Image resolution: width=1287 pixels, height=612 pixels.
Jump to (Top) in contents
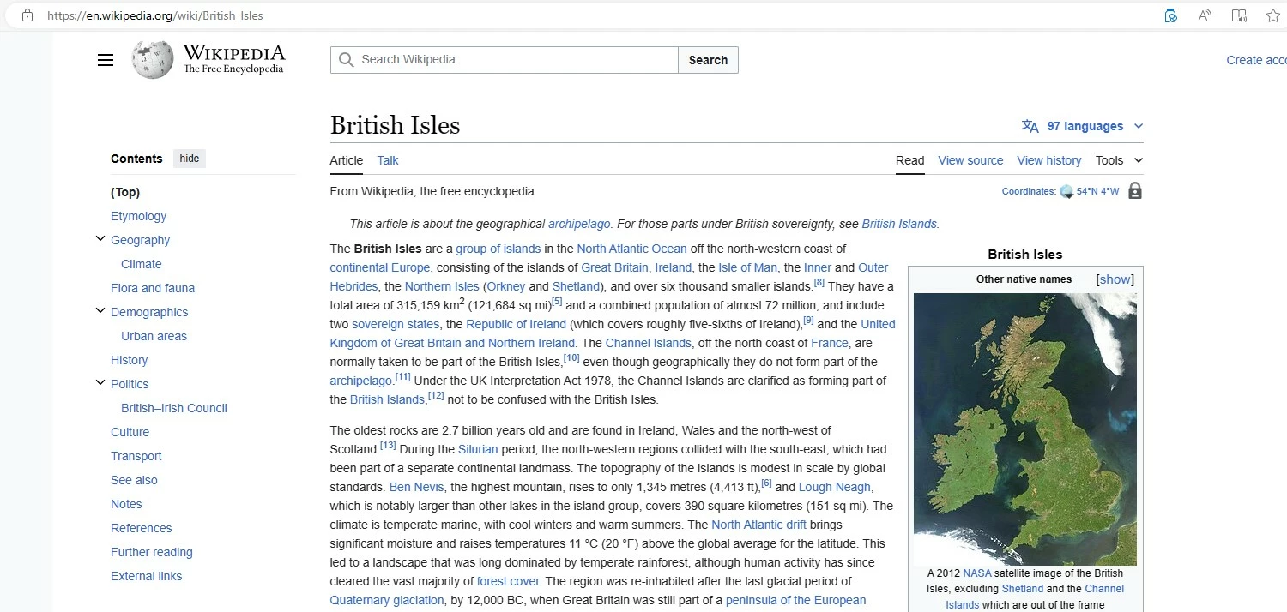(x=125, y=192)
